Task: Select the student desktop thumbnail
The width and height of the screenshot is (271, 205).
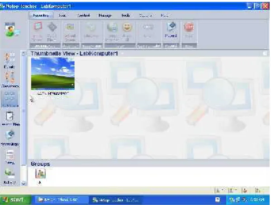Action: [x=53, y=74]
